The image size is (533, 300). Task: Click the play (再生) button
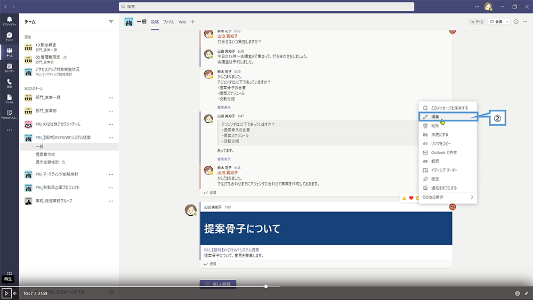tap(6, 293)
